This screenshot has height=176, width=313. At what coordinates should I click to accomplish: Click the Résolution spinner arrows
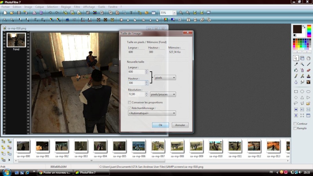click(x=146, y=94)
